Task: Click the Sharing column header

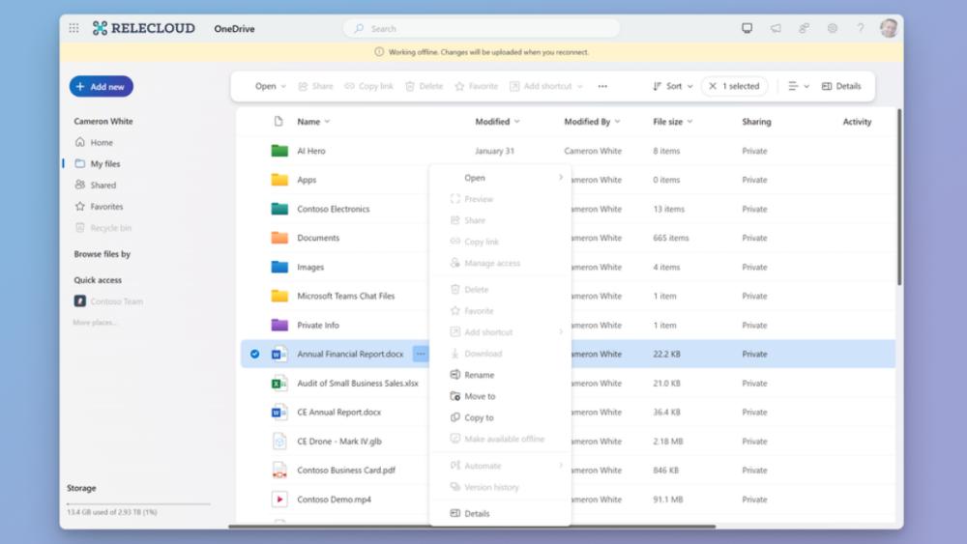Action: pyautogui.click(x=757, y=122)
